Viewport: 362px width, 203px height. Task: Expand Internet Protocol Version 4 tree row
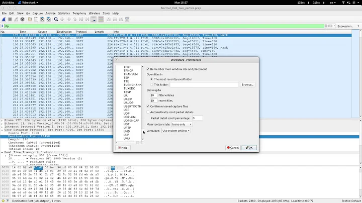point(2,127)
